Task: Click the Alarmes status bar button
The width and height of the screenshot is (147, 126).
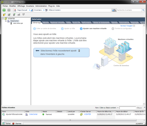Action: tap(17, 123)
